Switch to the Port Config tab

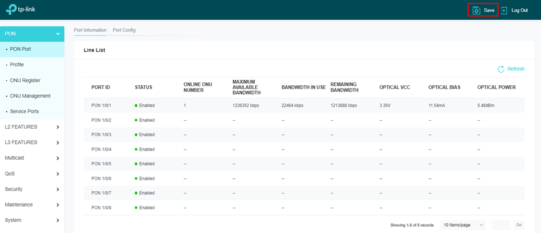124,30
